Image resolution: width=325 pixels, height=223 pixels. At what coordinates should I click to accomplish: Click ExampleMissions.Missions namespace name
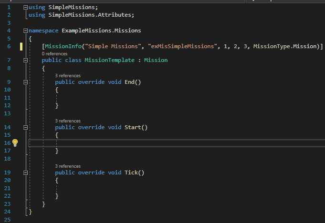pyautogui.click(x=101, y=30)
